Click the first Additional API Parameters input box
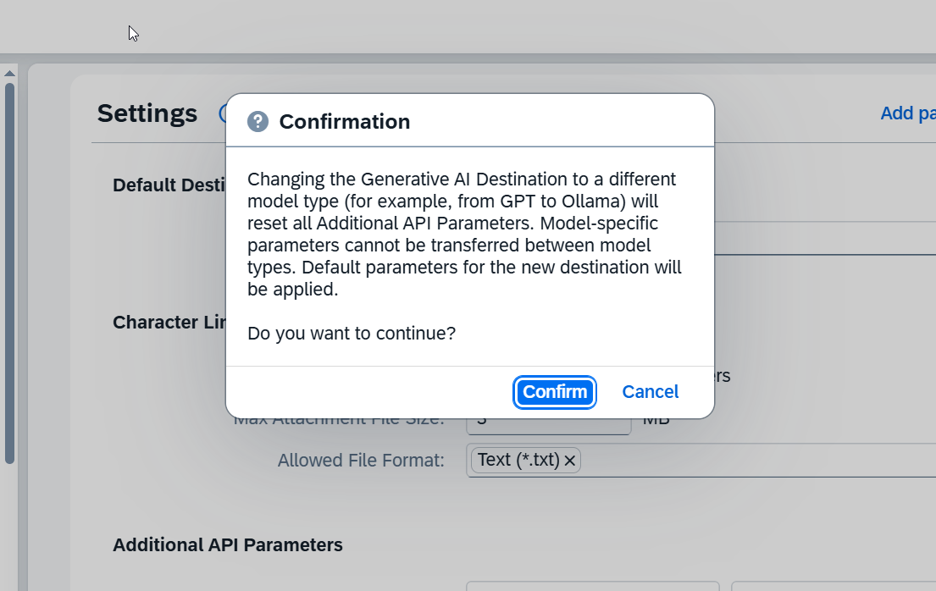Viewport: 936px width, 591px height. (x=592, y=586)
